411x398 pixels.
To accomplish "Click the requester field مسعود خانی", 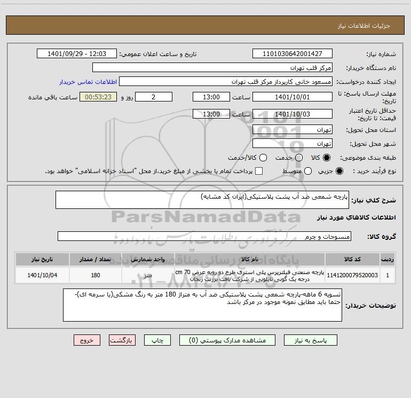I will 226,82.
